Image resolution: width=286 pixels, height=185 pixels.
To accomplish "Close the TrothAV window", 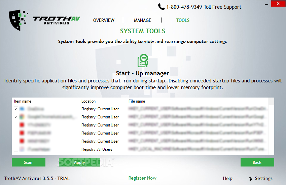I will [x=278, y=3].
